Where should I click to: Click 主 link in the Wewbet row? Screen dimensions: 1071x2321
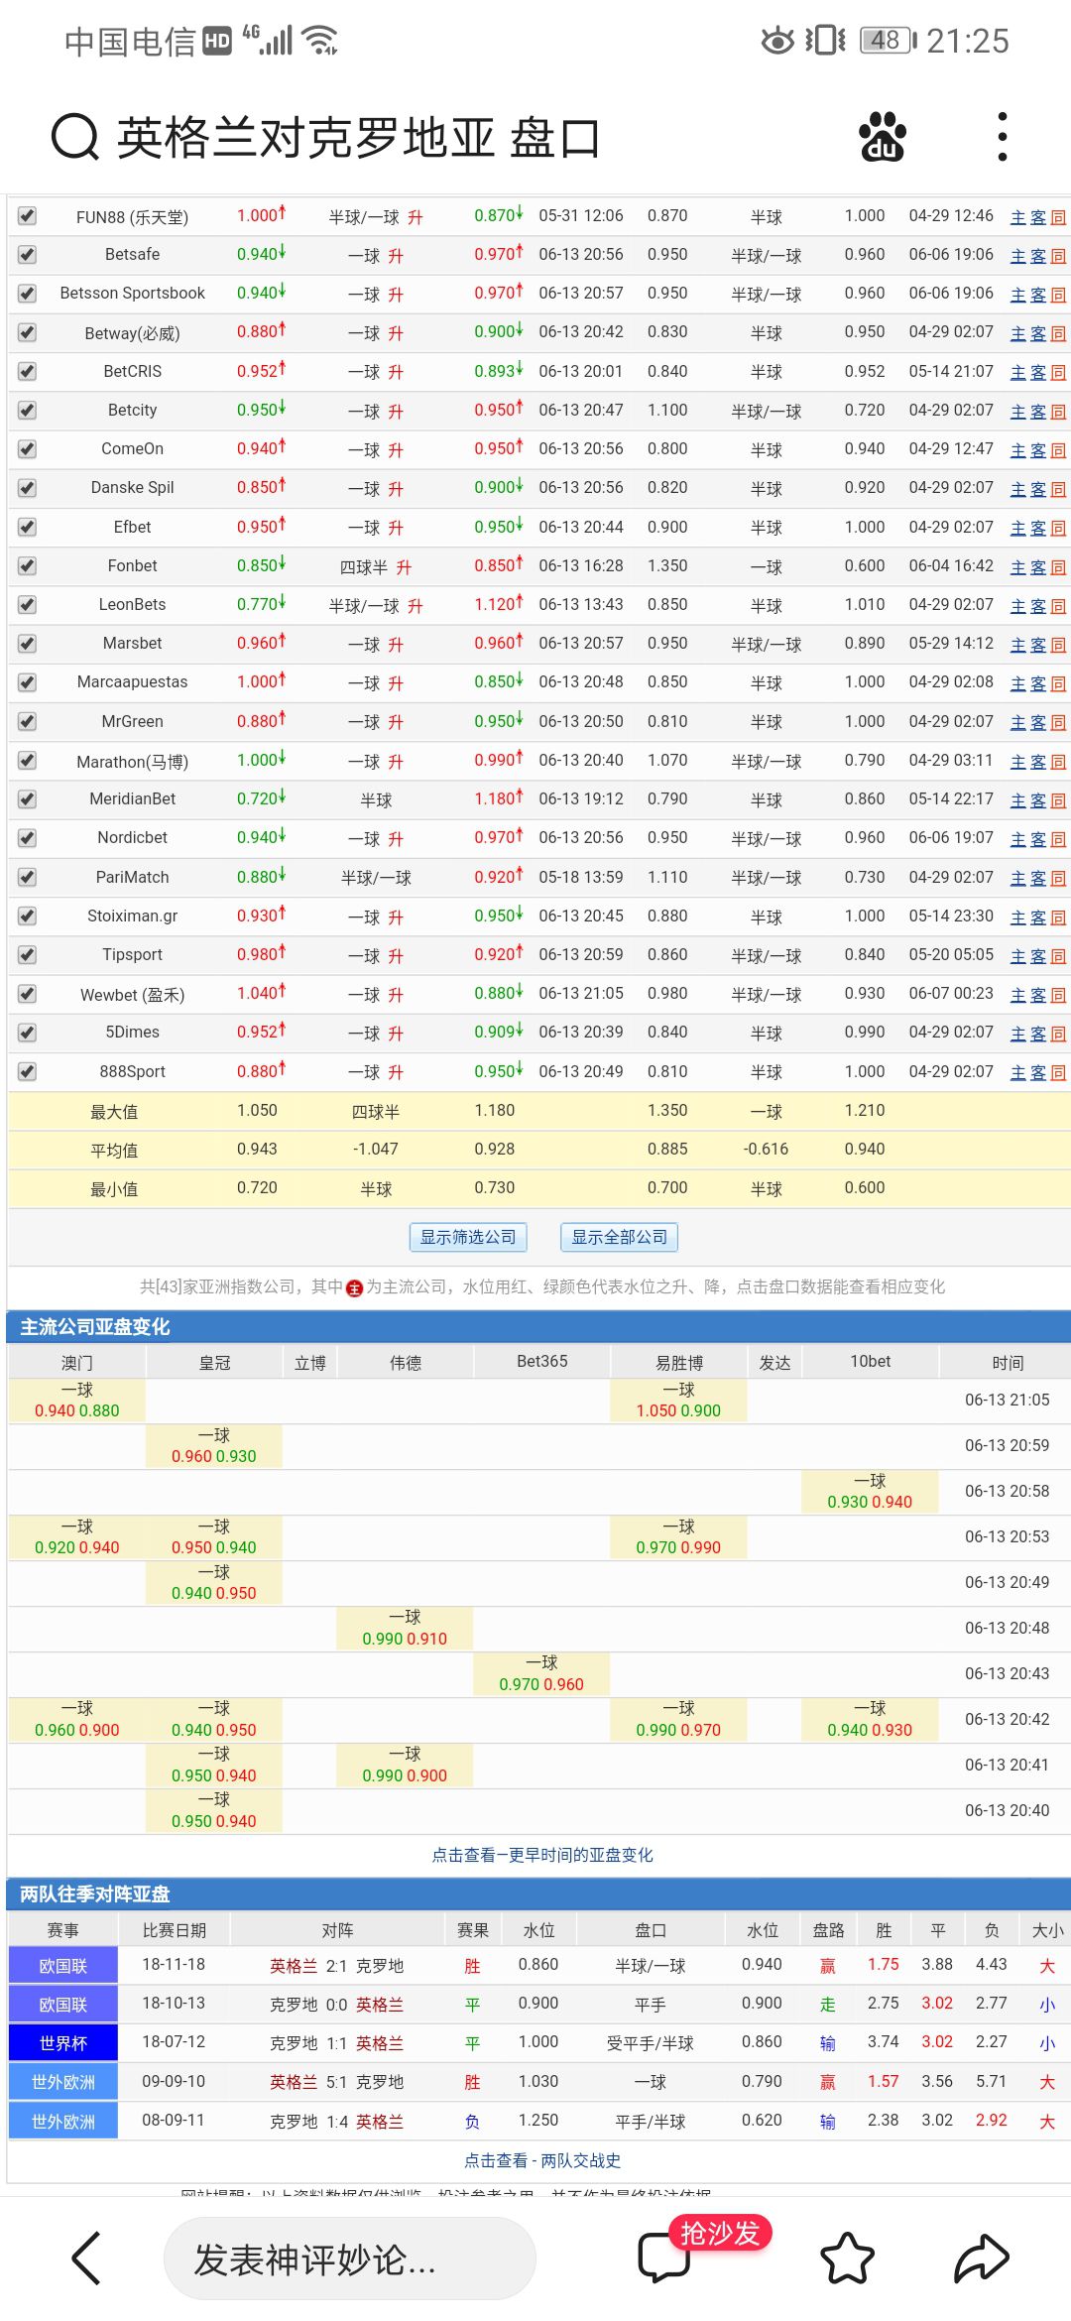click(x=1017, y=995)
